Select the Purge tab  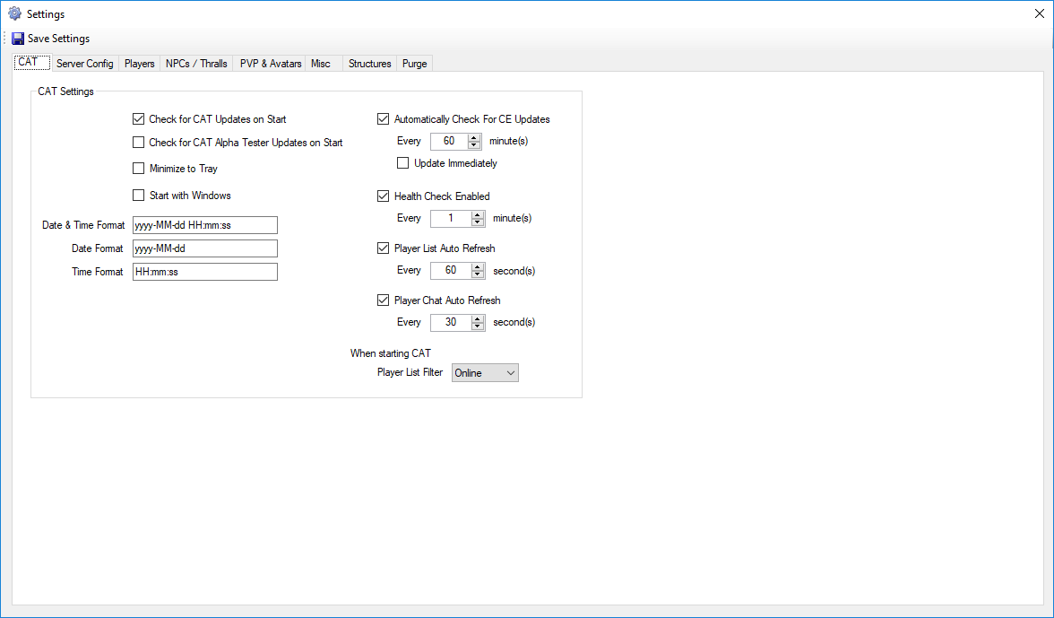pyautogui.click(x=415, y=64)
